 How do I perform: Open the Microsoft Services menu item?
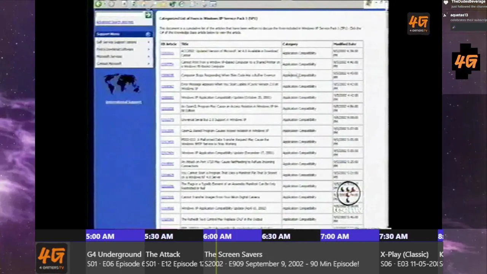[x=109, y=56]
